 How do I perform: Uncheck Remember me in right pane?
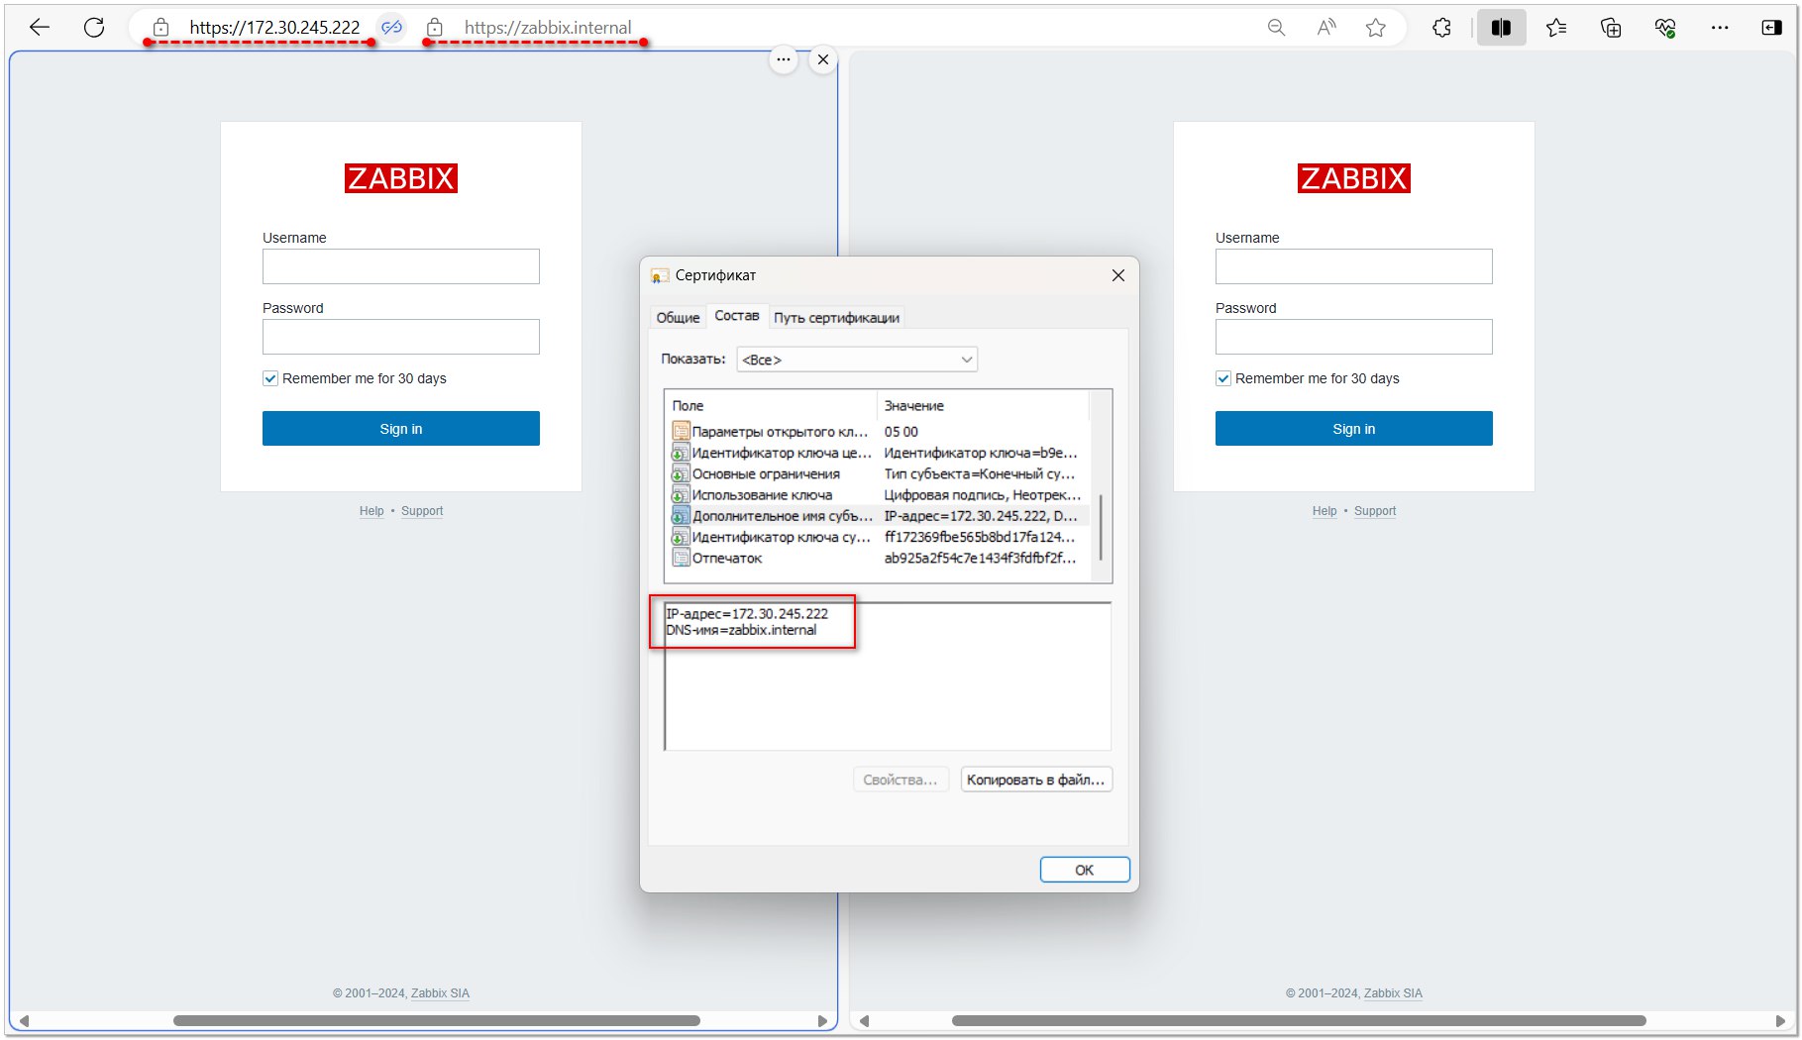[1223, 378]
